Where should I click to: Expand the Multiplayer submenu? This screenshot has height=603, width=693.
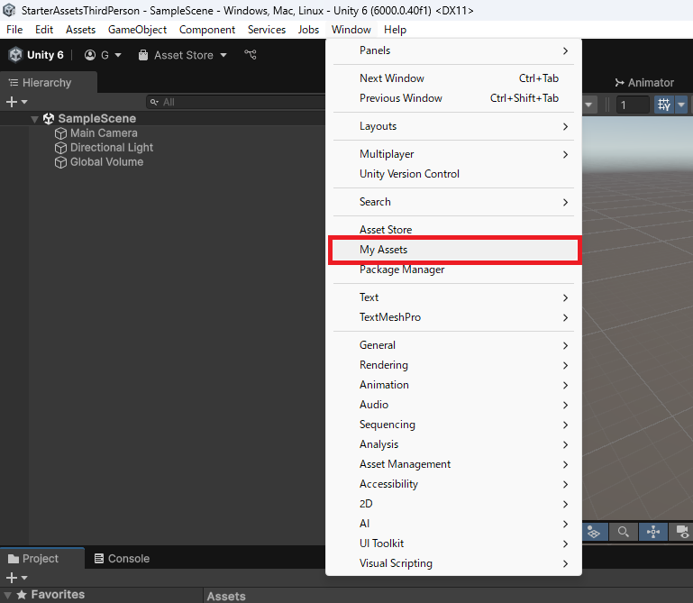coord(453,154)
